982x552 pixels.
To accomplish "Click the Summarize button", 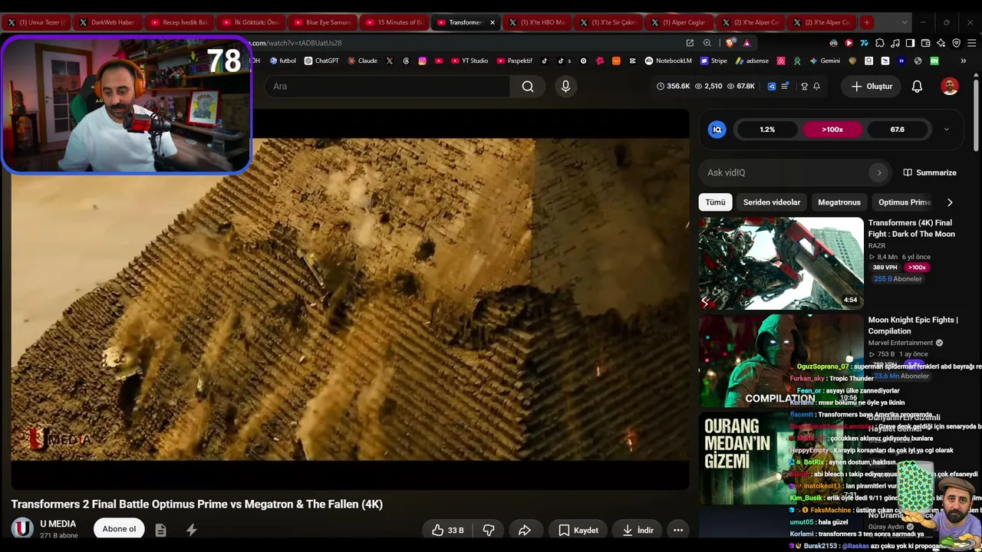I will (x=930, y=172).
